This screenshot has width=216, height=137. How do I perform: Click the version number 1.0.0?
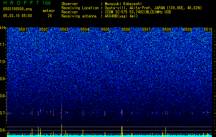47,3
